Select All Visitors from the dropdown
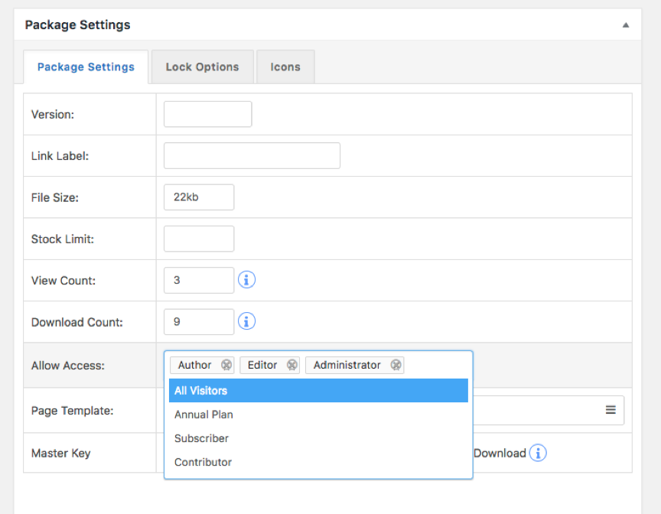Viewport: 661px width, 514px height. pos(317,391)
